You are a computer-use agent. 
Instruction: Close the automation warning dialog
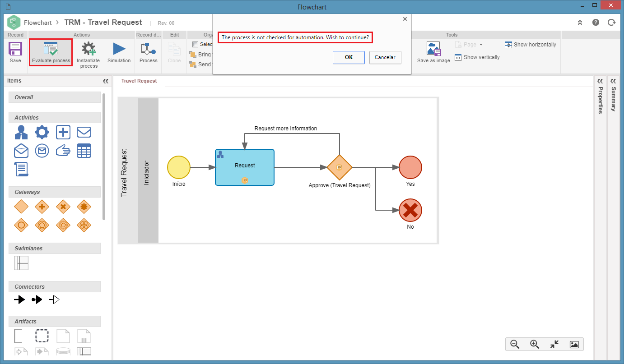405,19
